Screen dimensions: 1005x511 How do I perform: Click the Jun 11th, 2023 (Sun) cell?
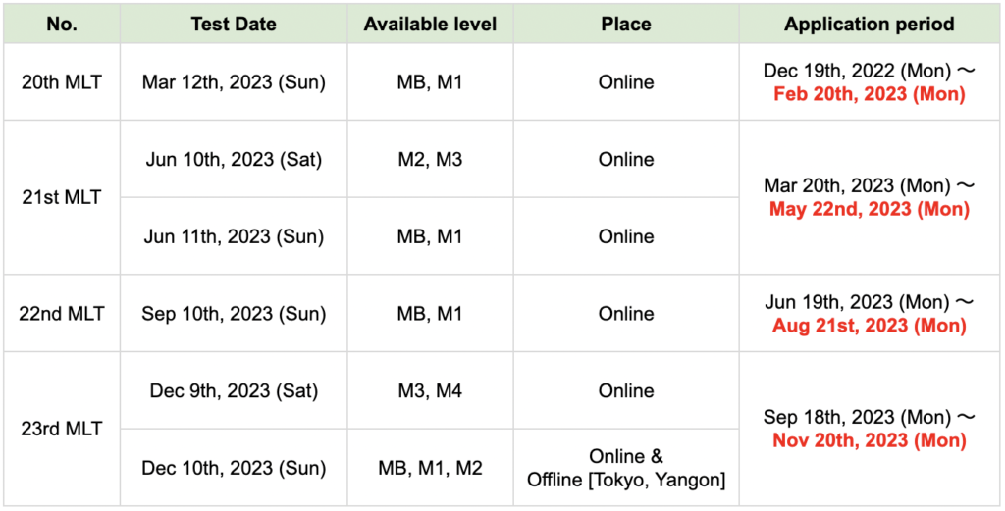click(x=234, y=236)
